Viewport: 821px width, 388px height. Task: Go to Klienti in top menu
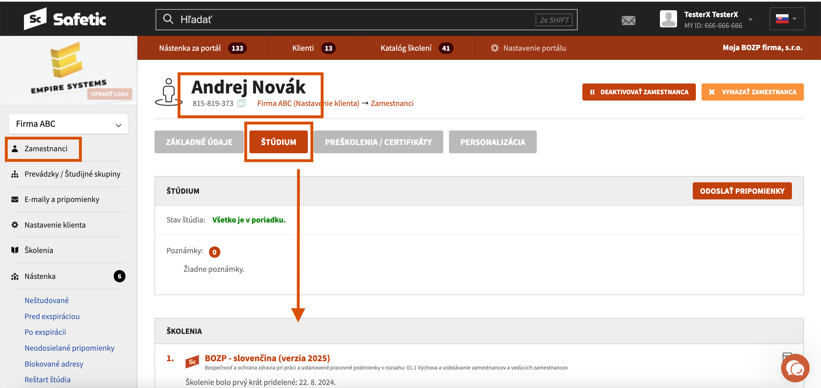tap(314, 48)
